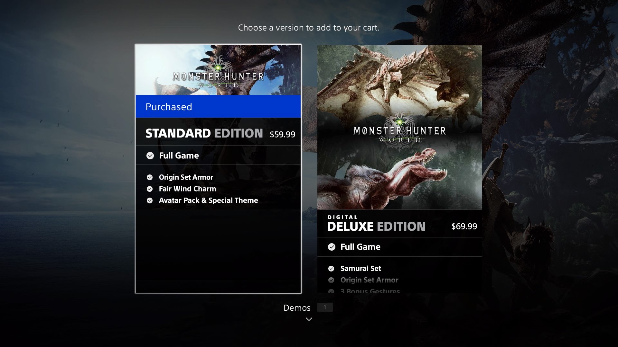Click the Samurai Set checkmark icon

pos(331,269)
